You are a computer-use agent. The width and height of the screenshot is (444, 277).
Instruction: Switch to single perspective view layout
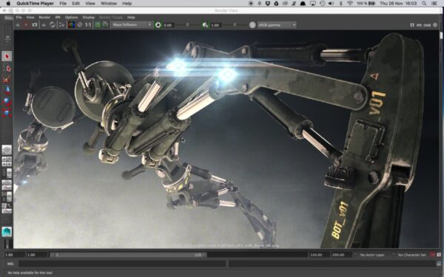(x=7, y=149)
